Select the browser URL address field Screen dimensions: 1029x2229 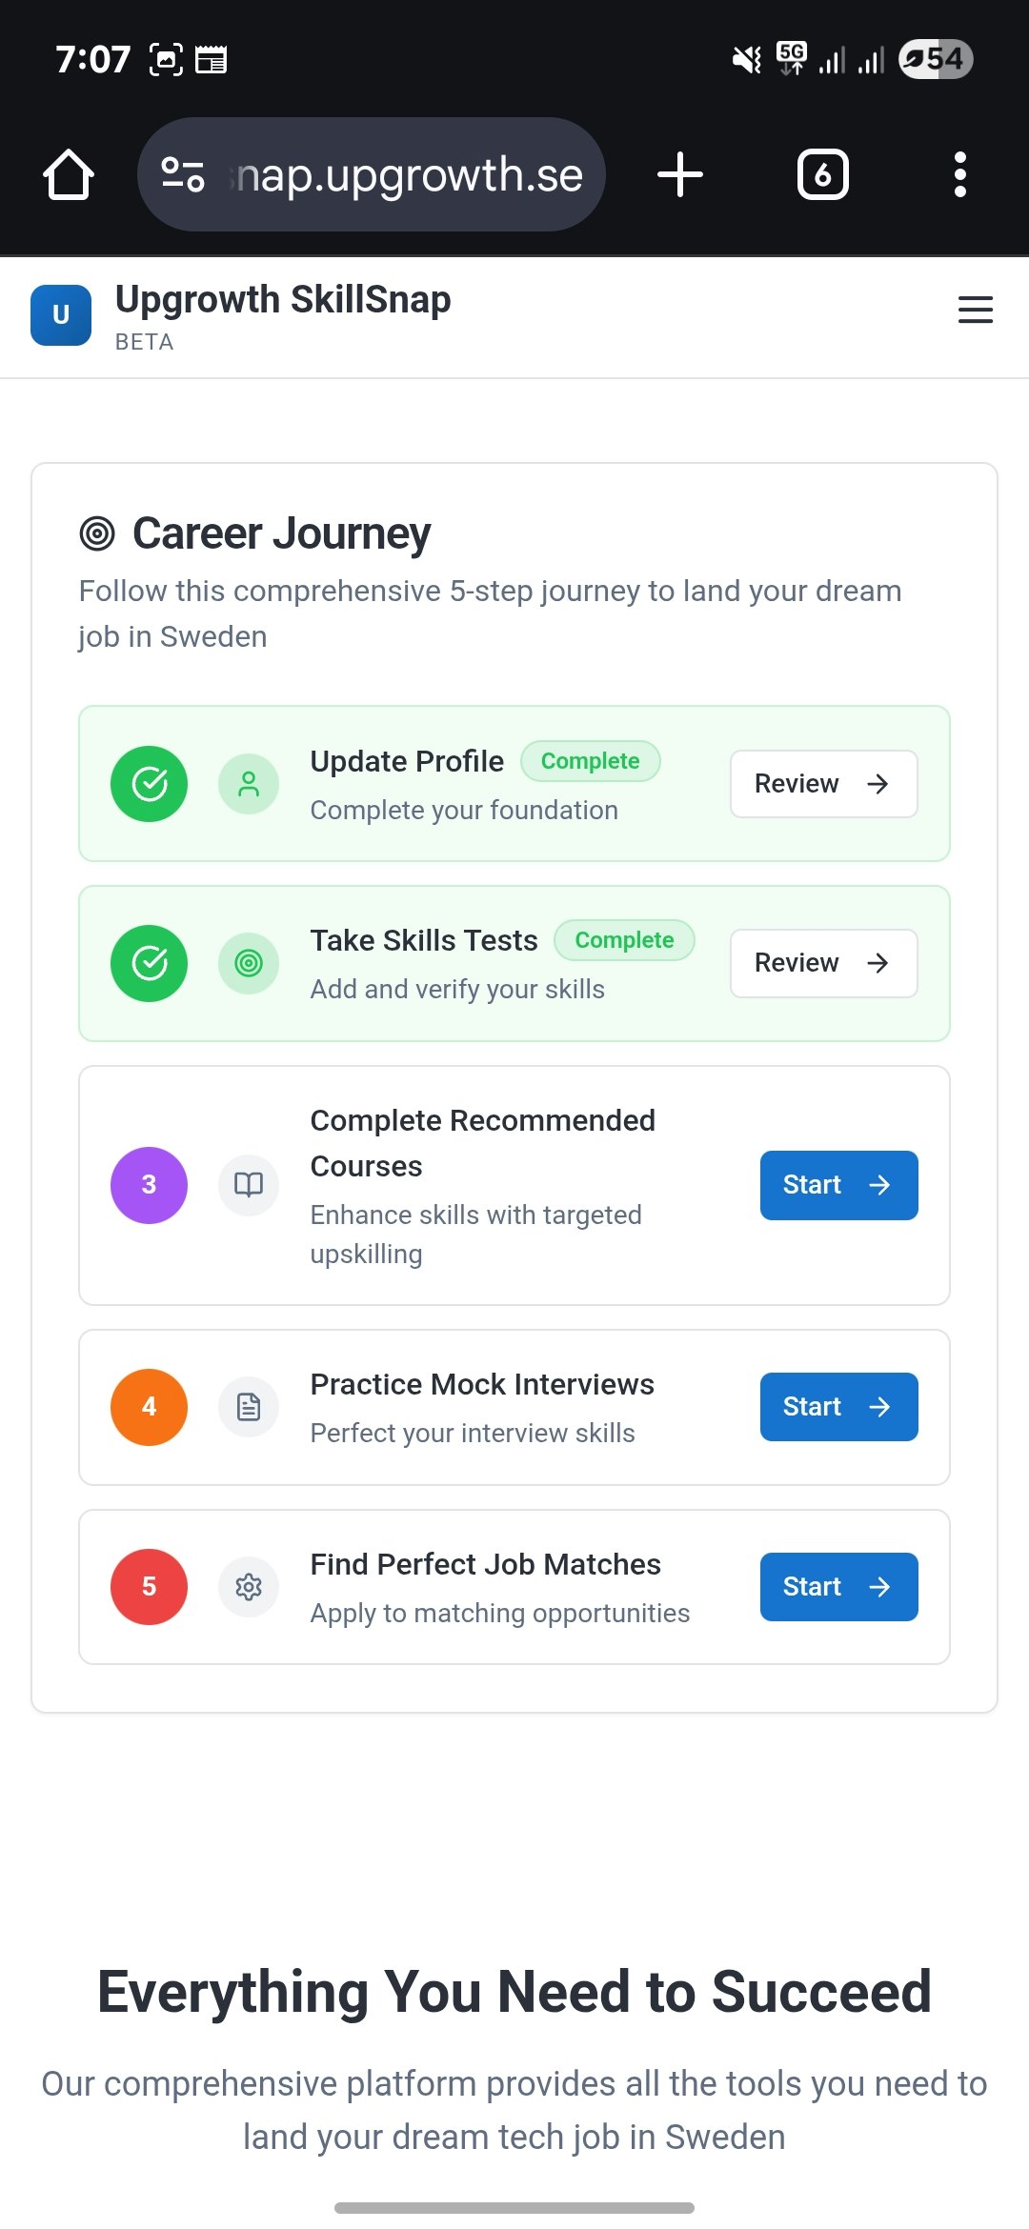(372, 174)
